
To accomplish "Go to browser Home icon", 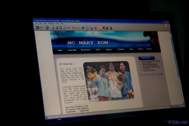I will tap(60, 28).
